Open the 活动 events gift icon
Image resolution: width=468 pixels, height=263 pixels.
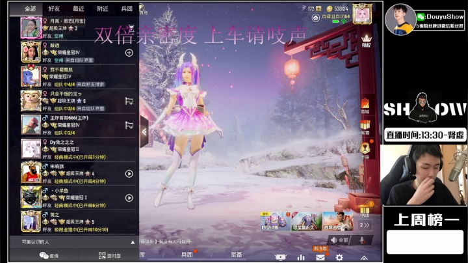[x=365, y=210]
